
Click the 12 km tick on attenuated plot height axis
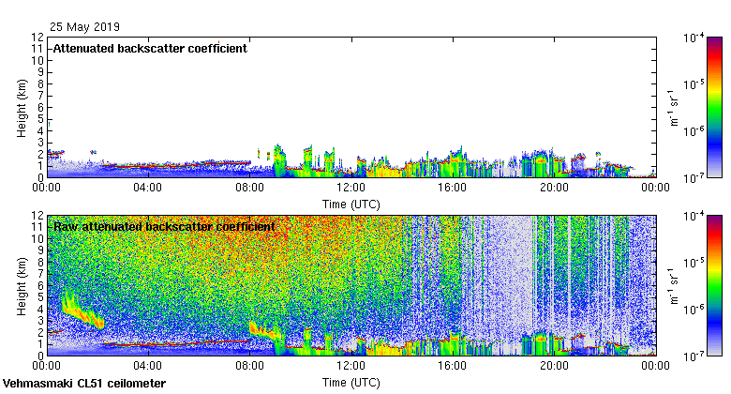38,38
